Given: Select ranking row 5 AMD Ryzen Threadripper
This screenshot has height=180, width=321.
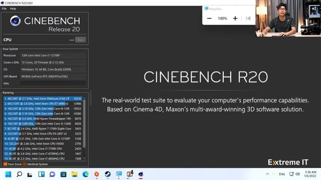Looking at the screenshot, I should coord(43,118).
